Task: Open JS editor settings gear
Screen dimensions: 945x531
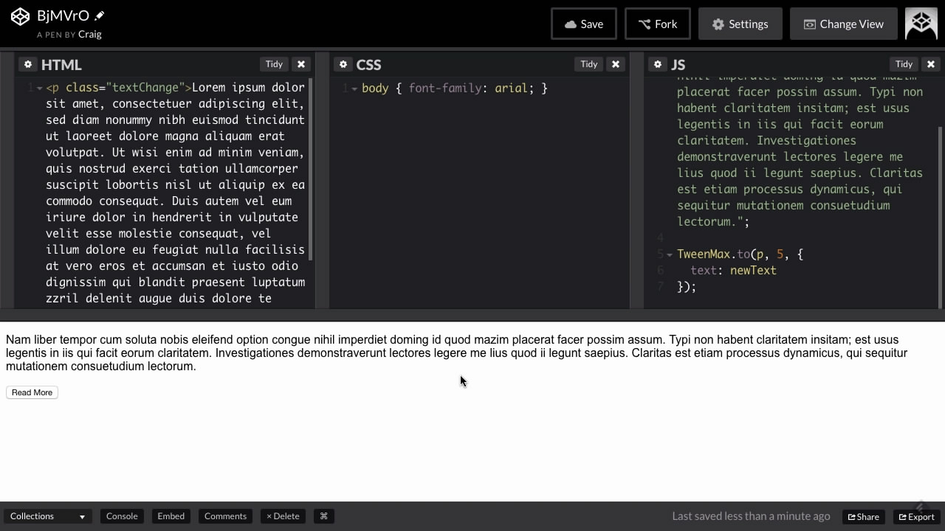Action: [657, 64]
